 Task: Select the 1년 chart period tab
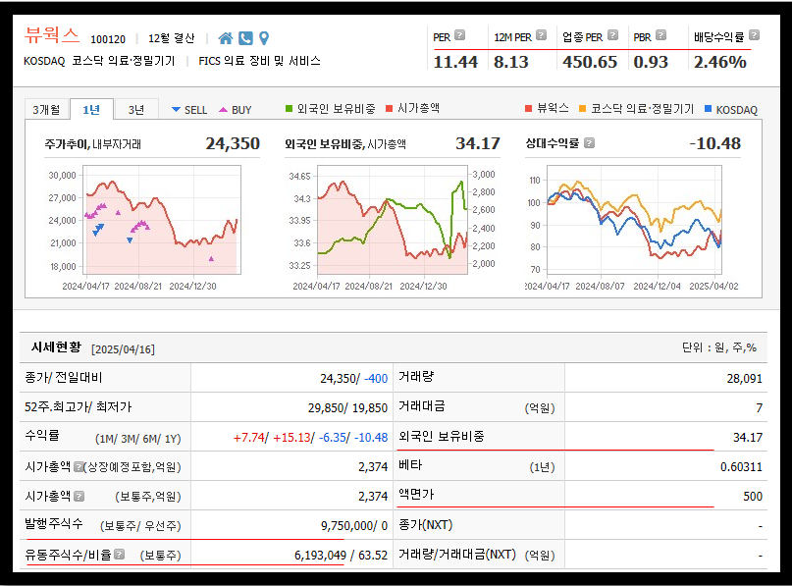tap(91, 110)
